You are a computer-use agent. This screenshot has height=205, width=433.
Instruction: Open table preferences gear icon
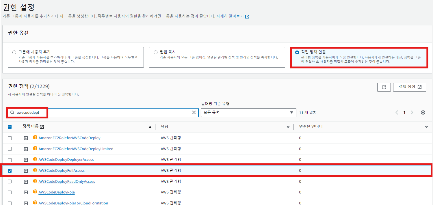point(423,113)
